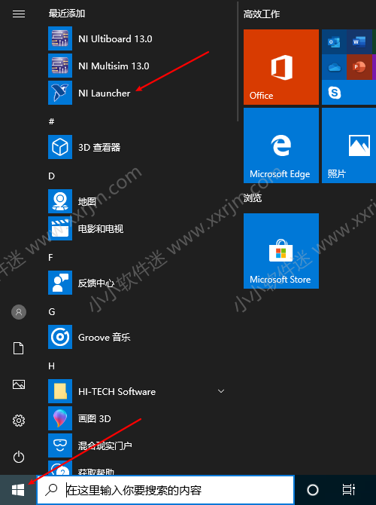Open the Microsoft Edge tile
The width and height of the screenshot is (376, 505).
coord(281,145)
